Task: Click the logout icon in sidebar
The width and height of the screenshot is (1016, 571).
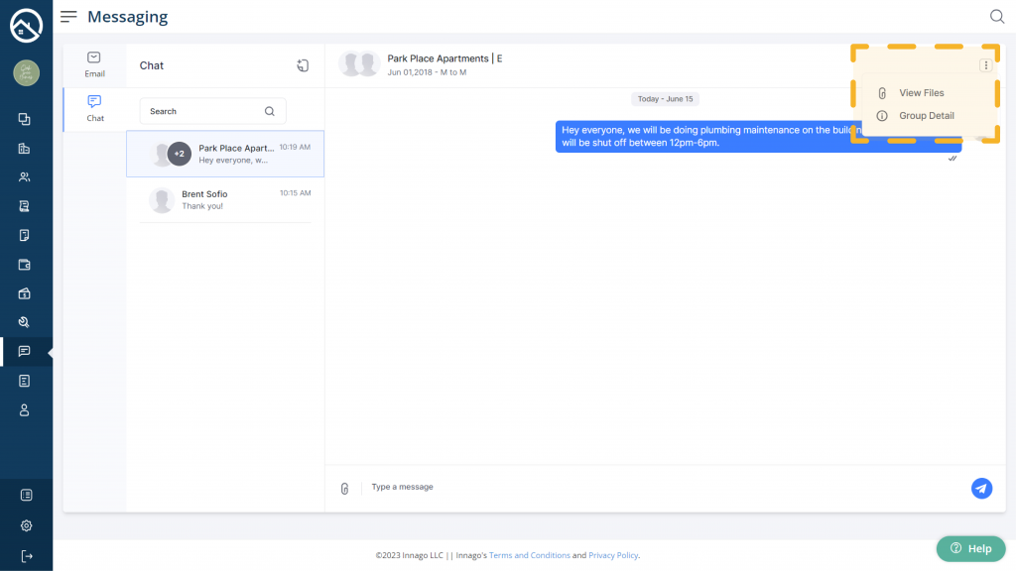Action: (x=26, y=555)
